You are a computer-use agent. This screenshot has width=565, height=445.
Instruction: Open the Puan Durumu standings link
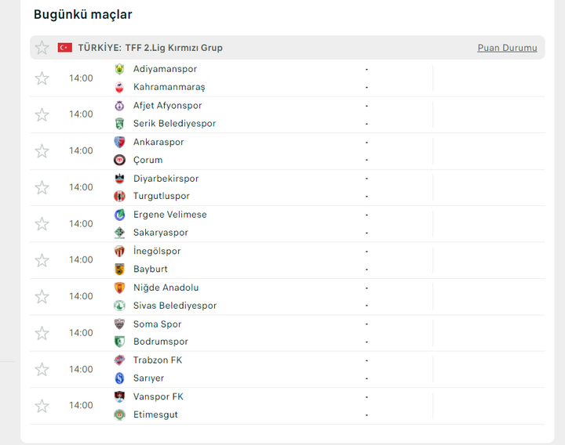click(507, 48)
